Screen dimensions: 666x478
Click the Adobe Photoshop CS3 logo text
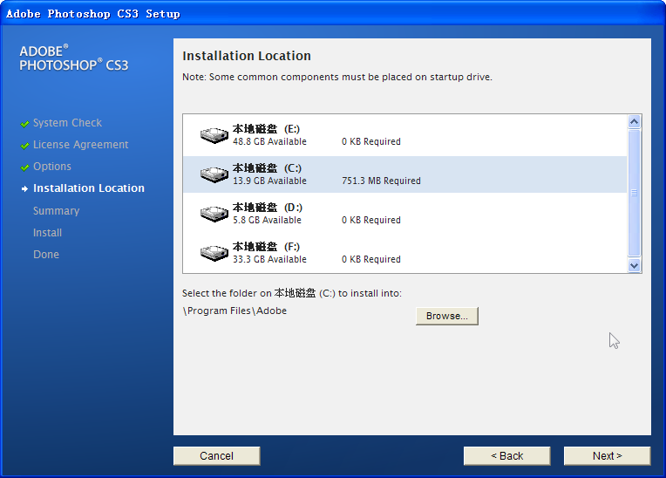(x=74, y=58)
